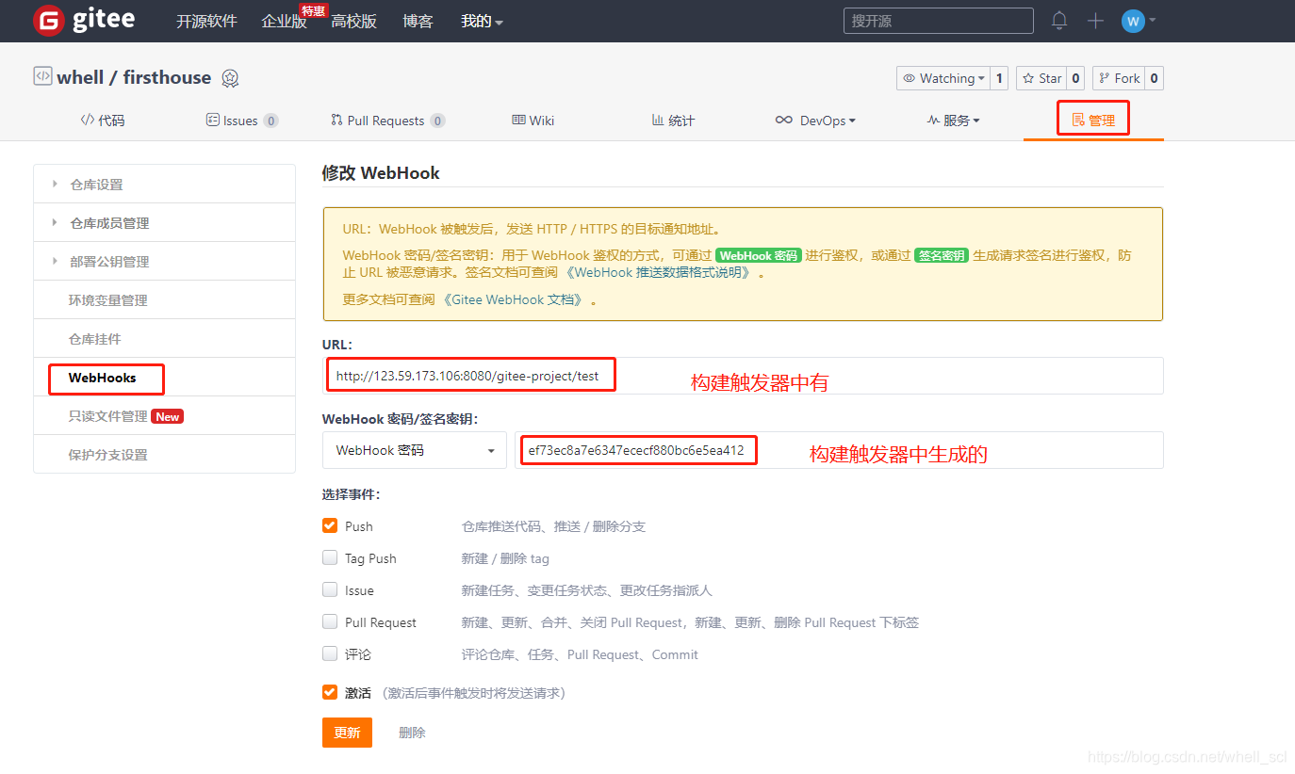This screenshot has height=774, width=1295.
Task: Click the Star button
Action: 1041,78
